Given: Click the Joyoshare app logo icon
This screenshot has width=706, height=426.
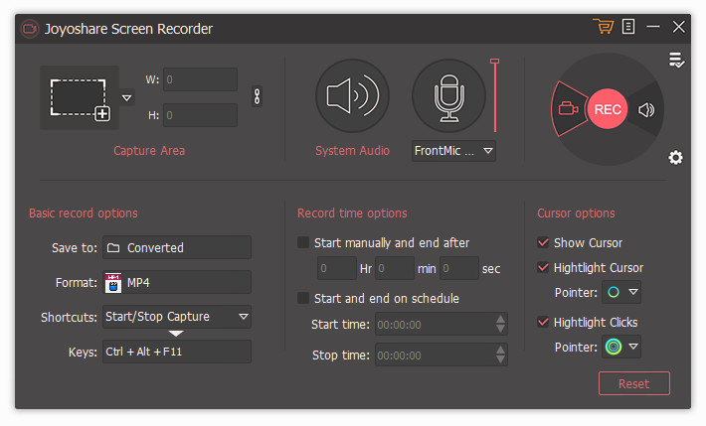Looking at the screenshot, I should 30,29.
